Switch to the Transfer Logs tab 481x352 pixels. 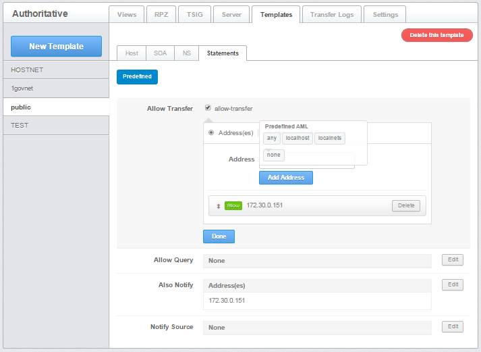332,14
